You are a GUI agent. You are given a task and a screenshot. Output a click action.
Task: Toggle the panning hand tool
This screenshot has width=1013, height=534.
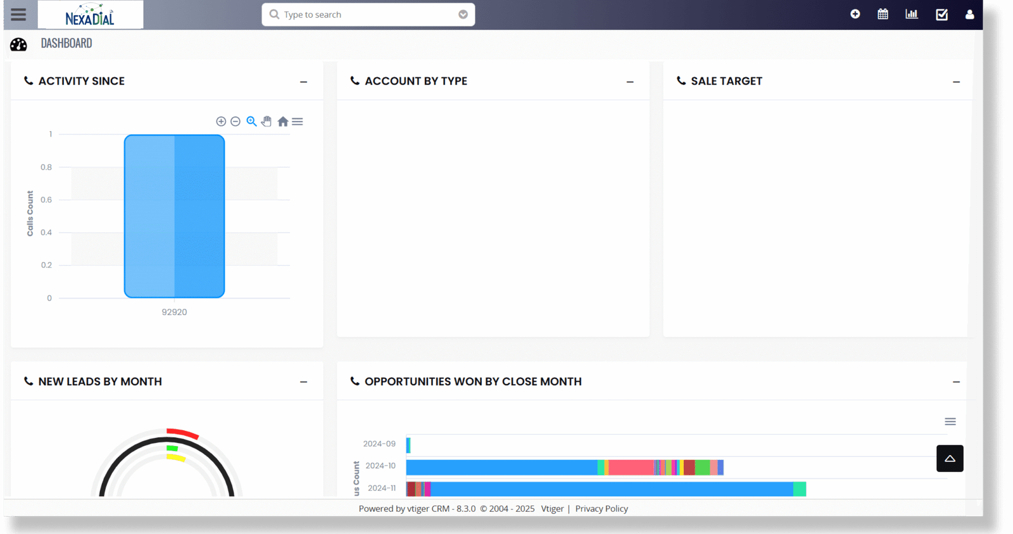pyautogui.click(x=267, y=121)
